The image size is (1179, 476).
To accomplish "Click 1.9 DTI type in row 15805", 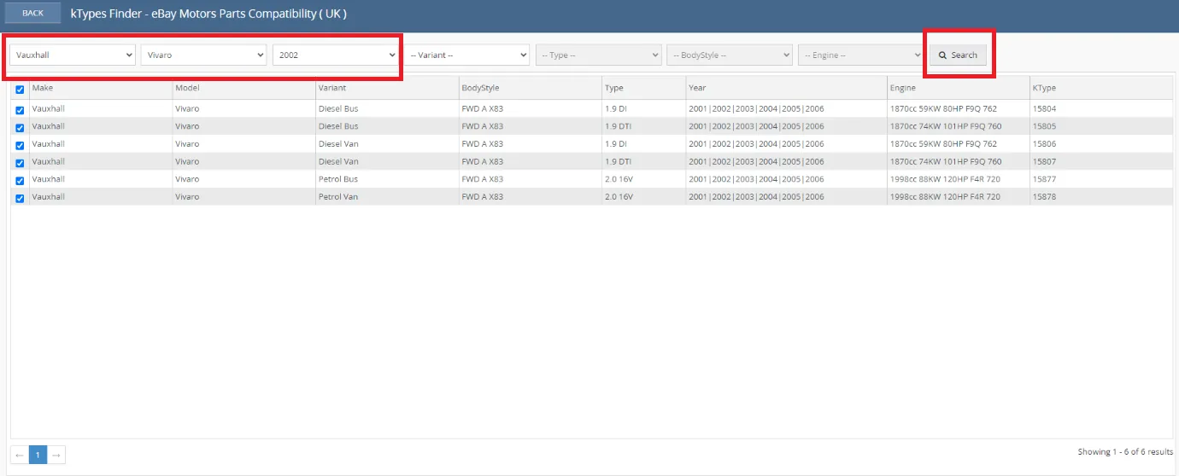I will 618,126.
